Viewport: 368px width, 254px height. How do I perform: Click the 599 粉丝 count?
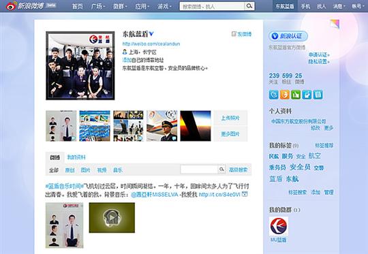tap(287, 78)
